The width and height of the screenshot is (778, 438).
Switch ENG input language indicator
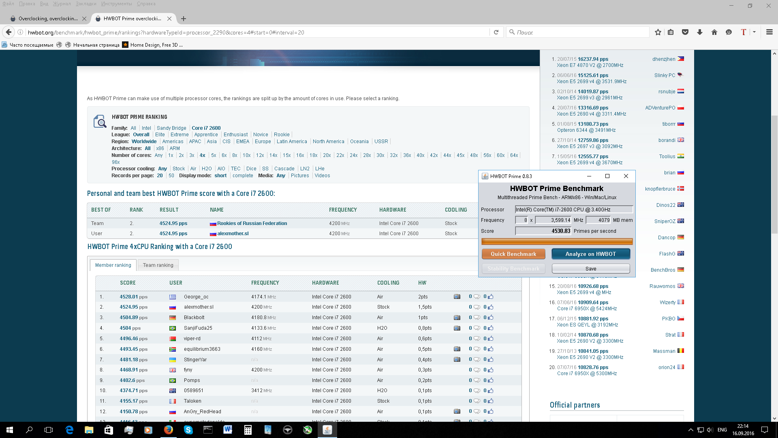722,430
